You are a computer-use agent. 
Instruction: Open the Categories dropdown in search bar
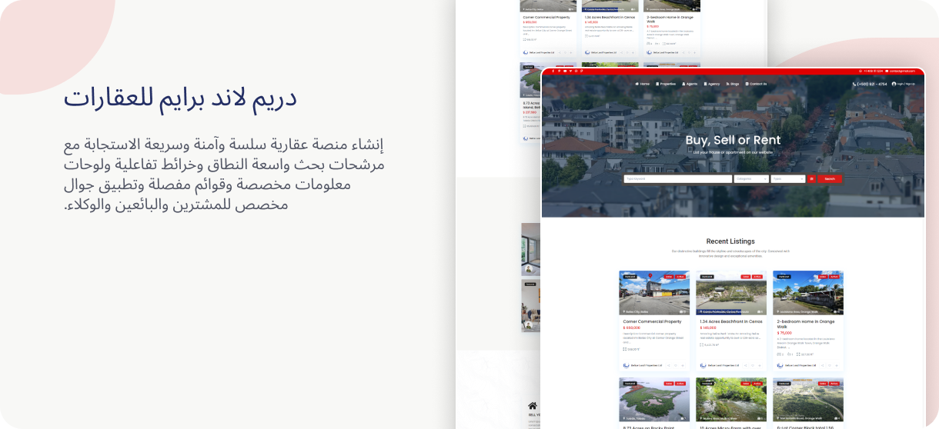click(751, 179)
